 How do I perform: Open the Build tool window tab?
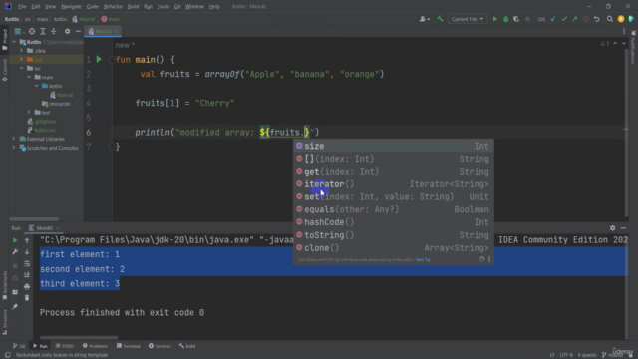(187, 346)
